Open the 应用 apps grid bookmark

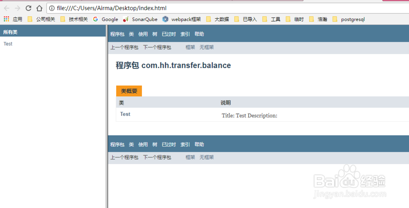(13, 19)
